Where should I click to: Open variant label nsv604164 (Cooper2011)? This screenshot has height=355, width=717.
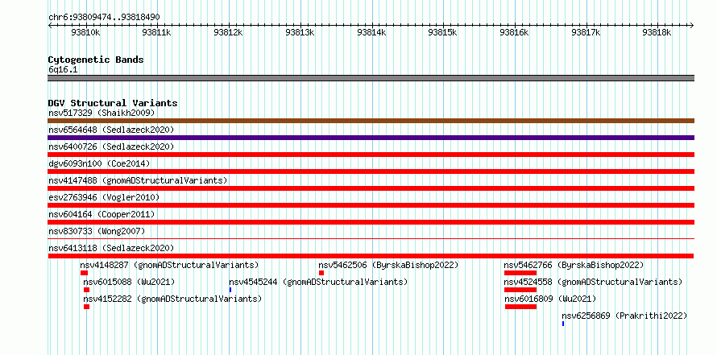click(x=102, y=214)
